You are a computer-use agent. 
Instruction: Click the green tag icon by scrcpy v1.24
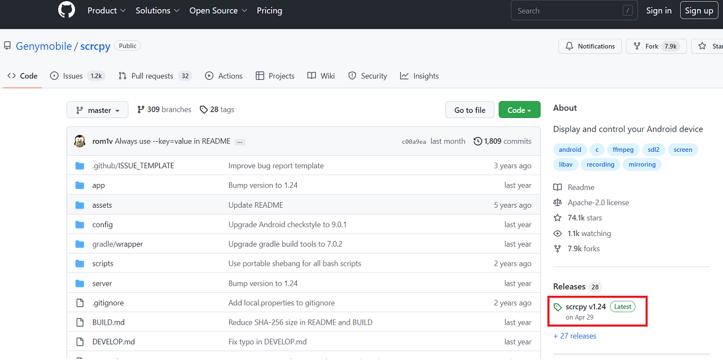(x=558, y=307)
